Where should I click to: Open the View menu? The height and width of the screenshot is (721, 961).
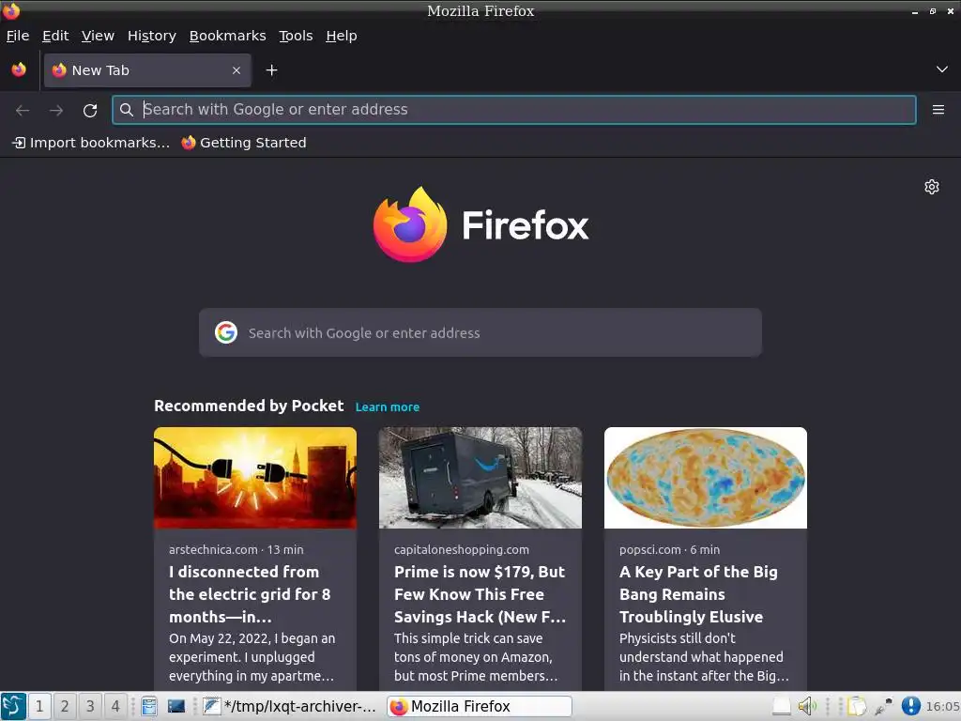[98, 36]
